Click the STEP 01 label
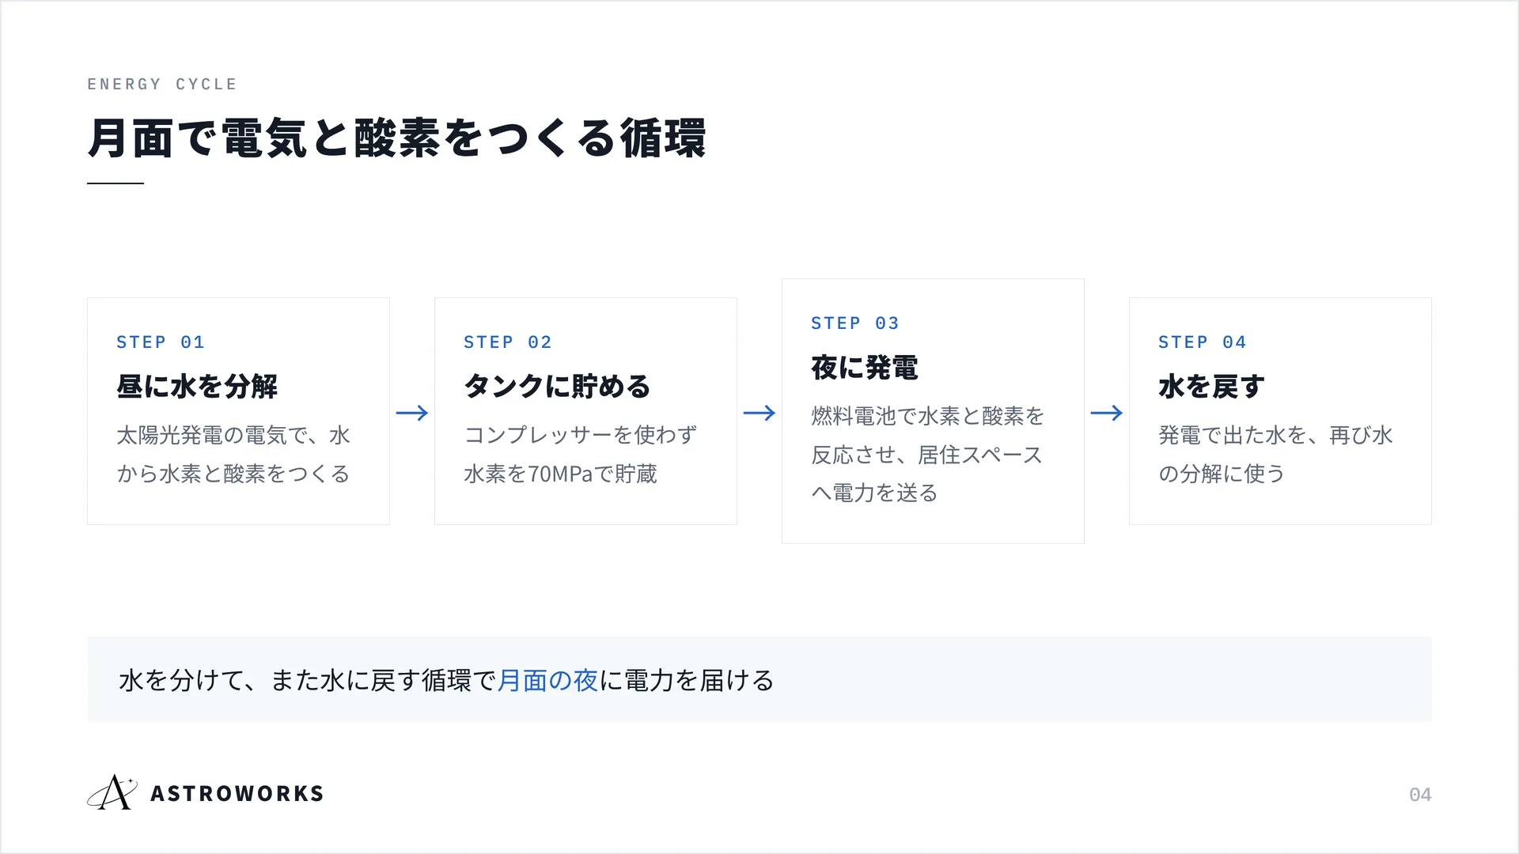 pyautogui.click(x=161, y=342)
